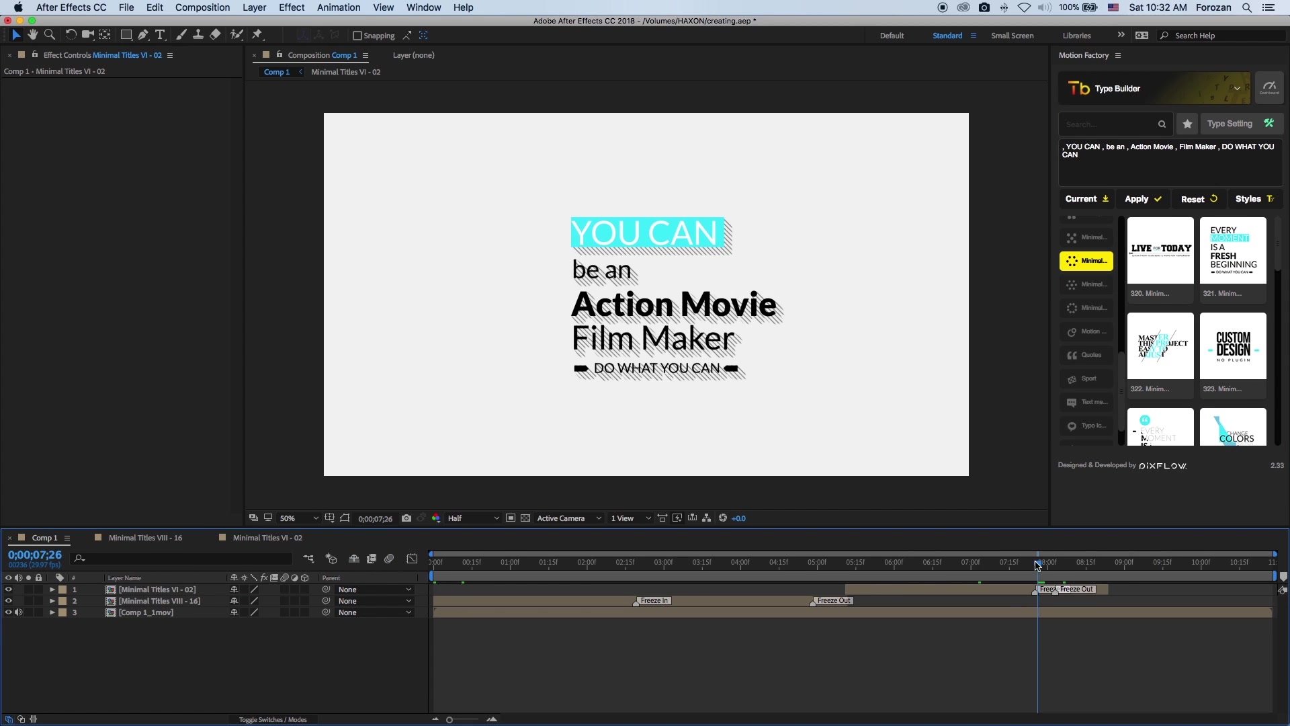Open the Animation menu
This screenshot has height=726, width=1290.
coord(338,7)
